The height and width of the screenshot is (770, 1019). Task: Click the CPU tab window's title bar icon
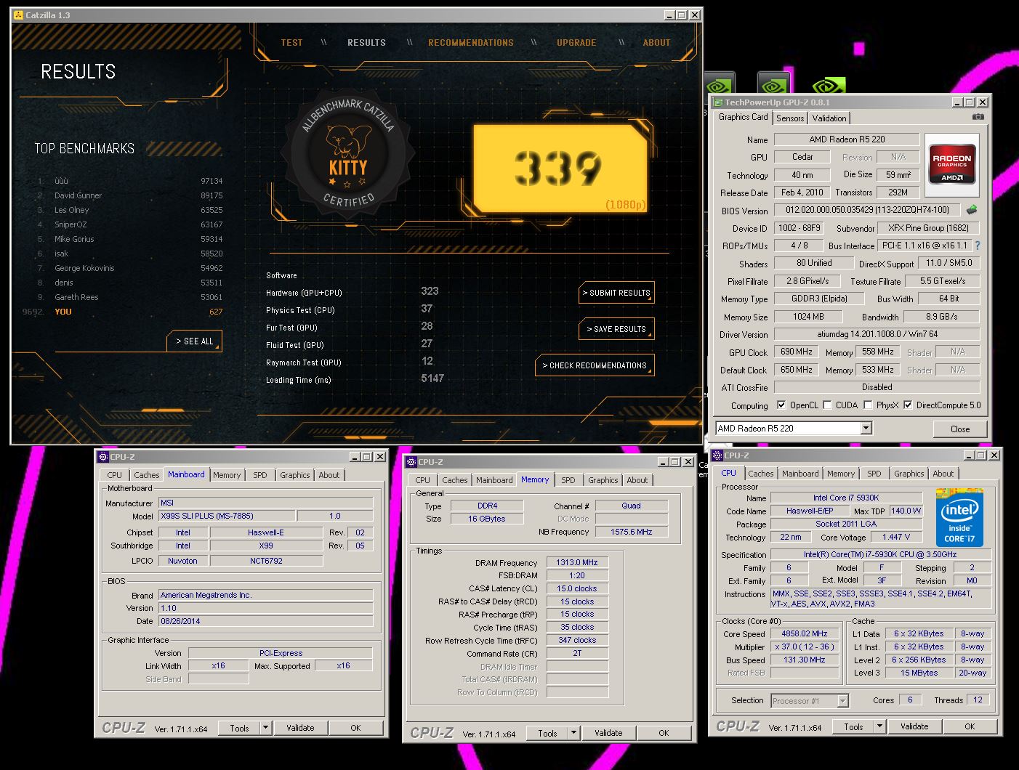click(x=717, y=455)
